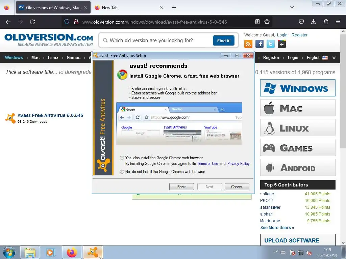Open contributor PKO17 profile

[x=267, y=201]
